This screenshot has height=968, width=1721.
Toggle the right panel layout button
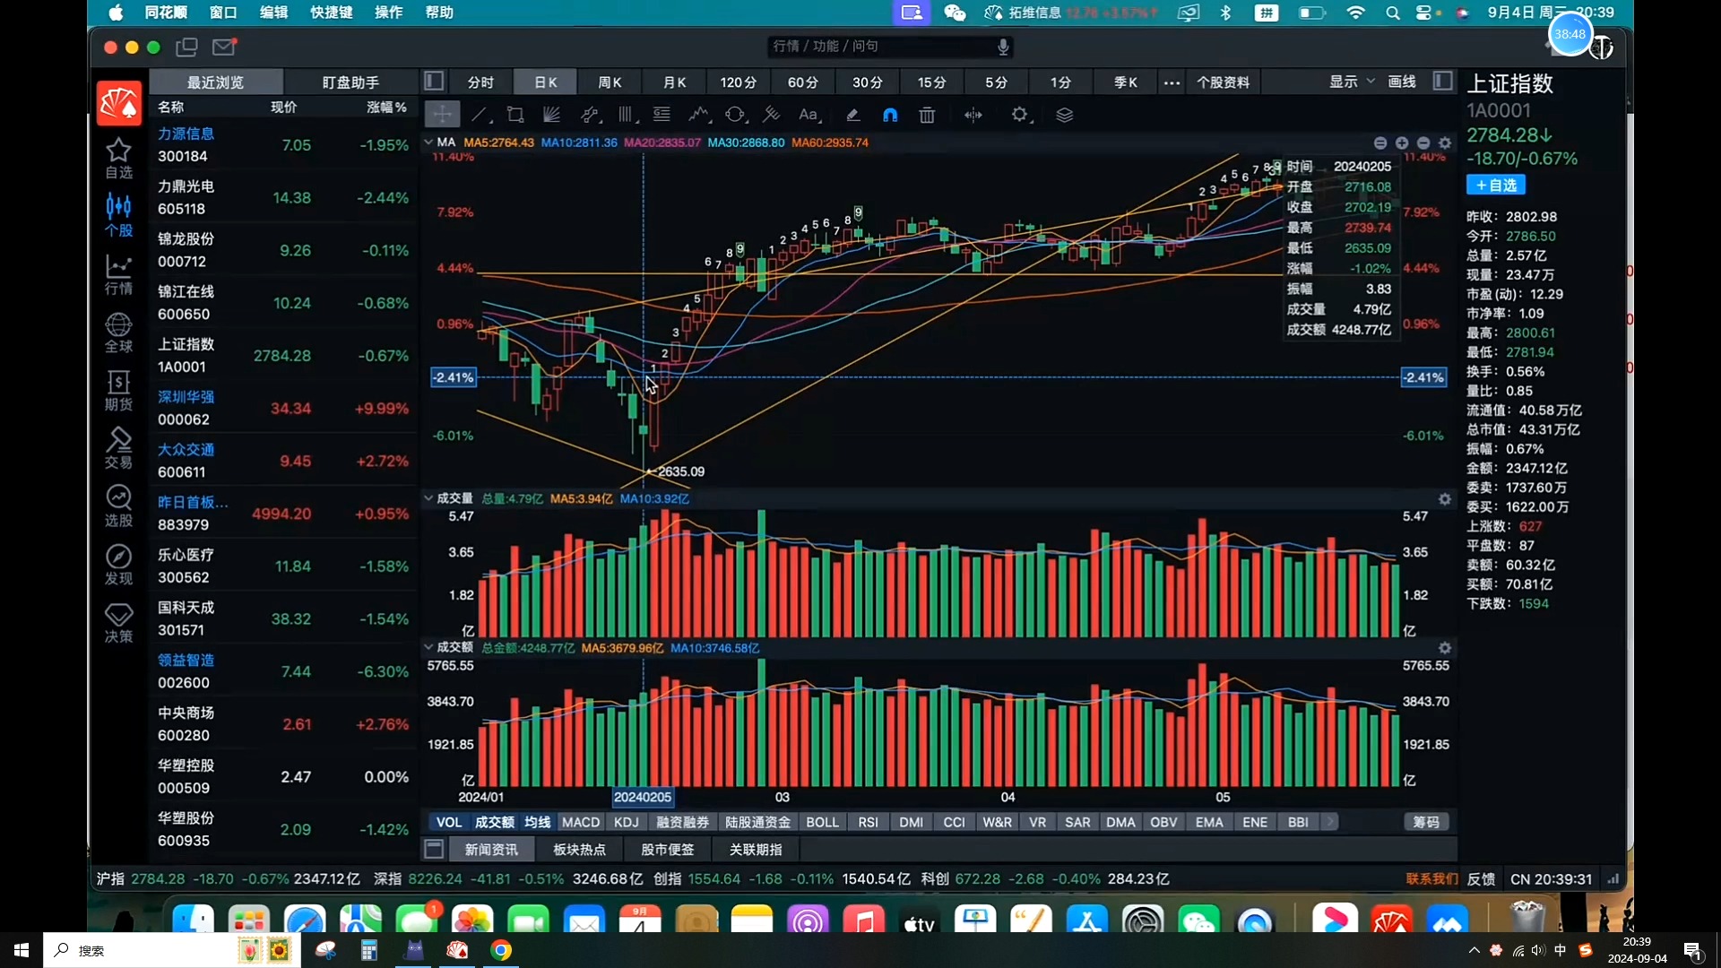click(x=1442, y=82)
